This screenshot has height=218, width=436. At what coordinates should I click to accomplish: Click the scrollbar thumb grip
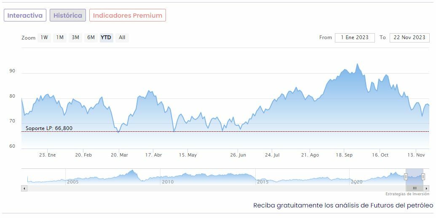(415, 188)
